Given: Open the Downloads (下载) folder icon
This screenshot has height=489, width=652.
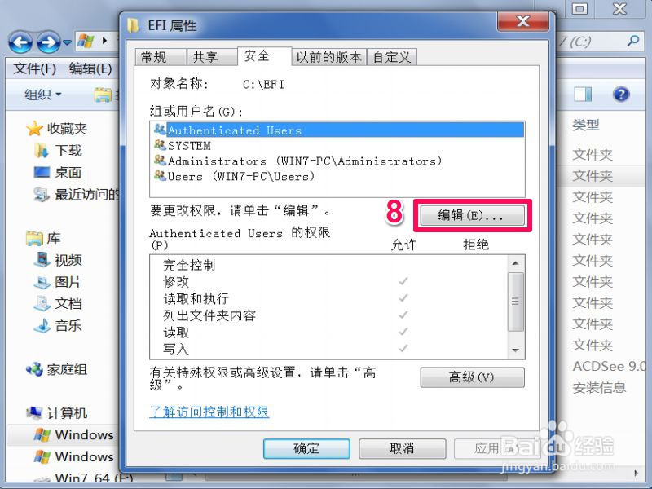Looking at the screenshot, I should point(41,151).
